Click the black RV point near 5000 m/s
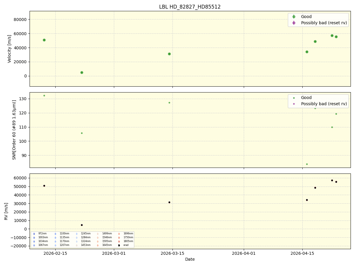This screenshot has width=355, height=266. coord(82,225)
